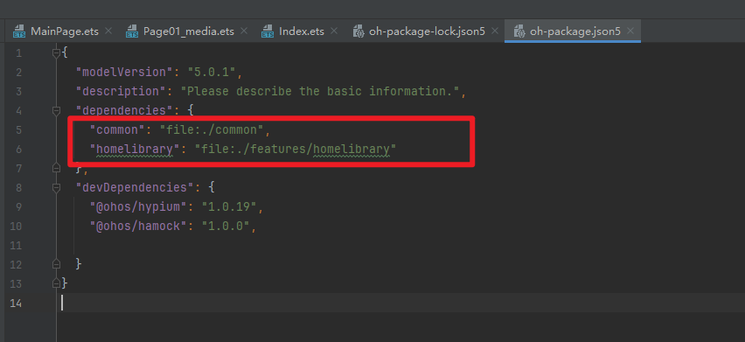Click the ETS file icon on Index.ets
The image size is (745, 342).
(268, 31)
